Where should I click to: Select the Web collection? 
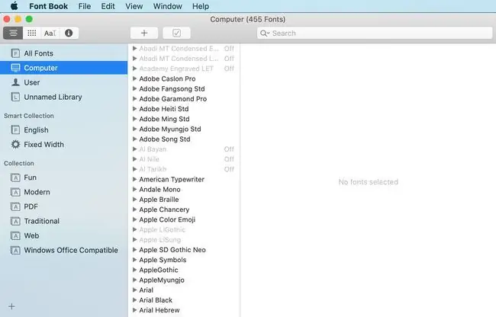(64, 235)
